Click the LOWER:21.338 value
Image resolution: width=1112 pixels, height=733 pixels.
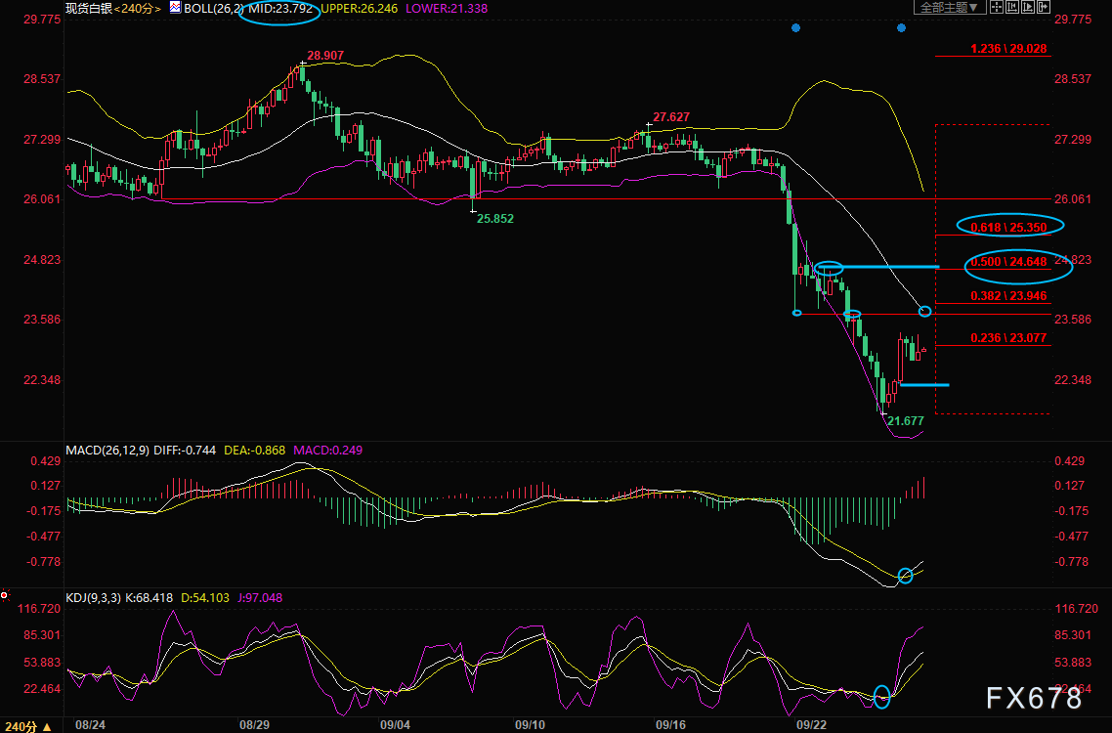(447, 9)
